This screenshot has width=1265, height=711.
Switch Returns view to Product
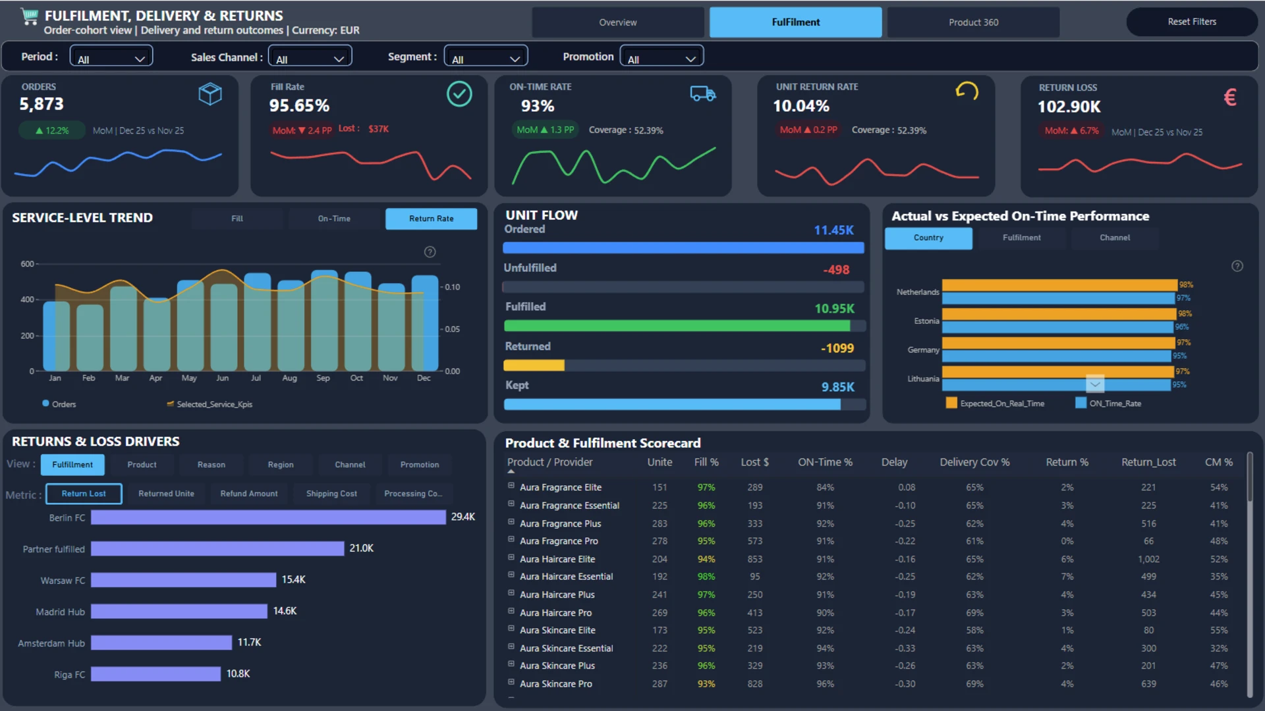[x=142, y=465]
